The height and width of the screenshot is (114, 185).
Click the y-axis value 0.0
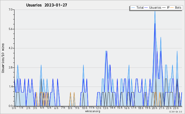click(10, 106)
